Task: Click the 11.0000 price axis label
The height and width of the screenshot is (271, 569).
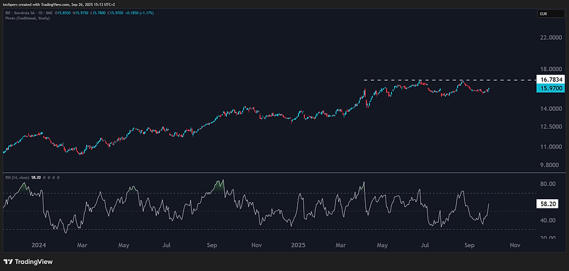Action: 550,147
